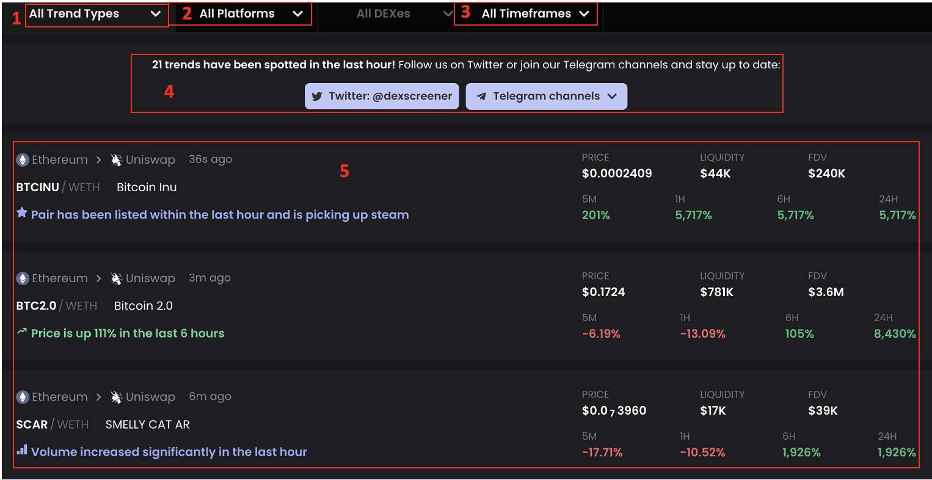The height and width of the screenshot is (480, 932).
Task: Open the All DEXes dropdown
Action: [404, 13]
